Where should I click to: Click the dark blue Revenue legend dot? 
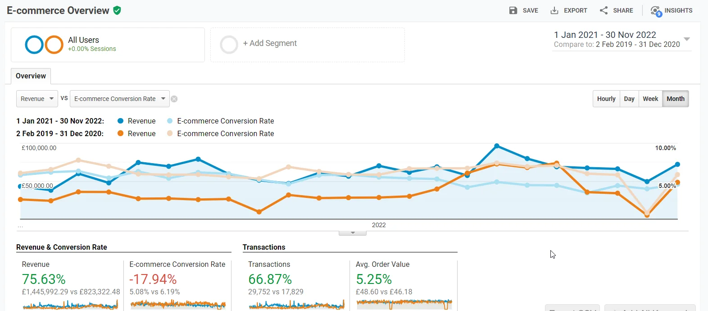pyautogui.click(x=120, y=121)
